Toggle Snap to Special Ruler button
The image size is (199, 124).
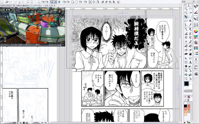click(55, 2)
